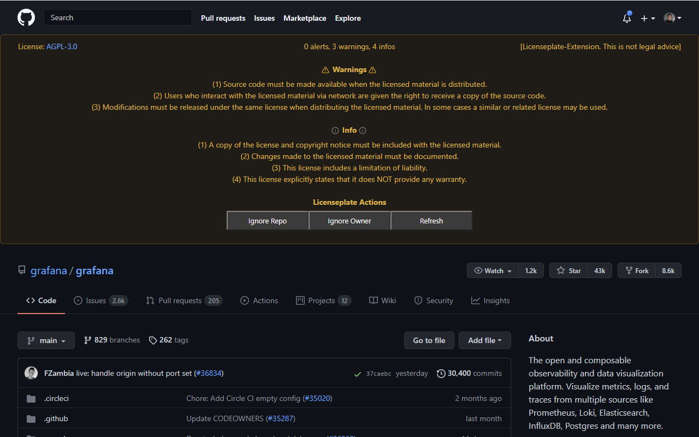Open pull request #35287 link
Viewport: 699px width, 437px height.
coord(280,418)
